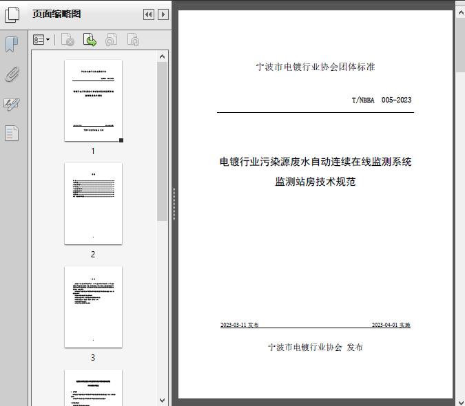Select the partially visible page 4 thumbnail
Viewport: 465px width, 406px height.
tap(93, 387)
